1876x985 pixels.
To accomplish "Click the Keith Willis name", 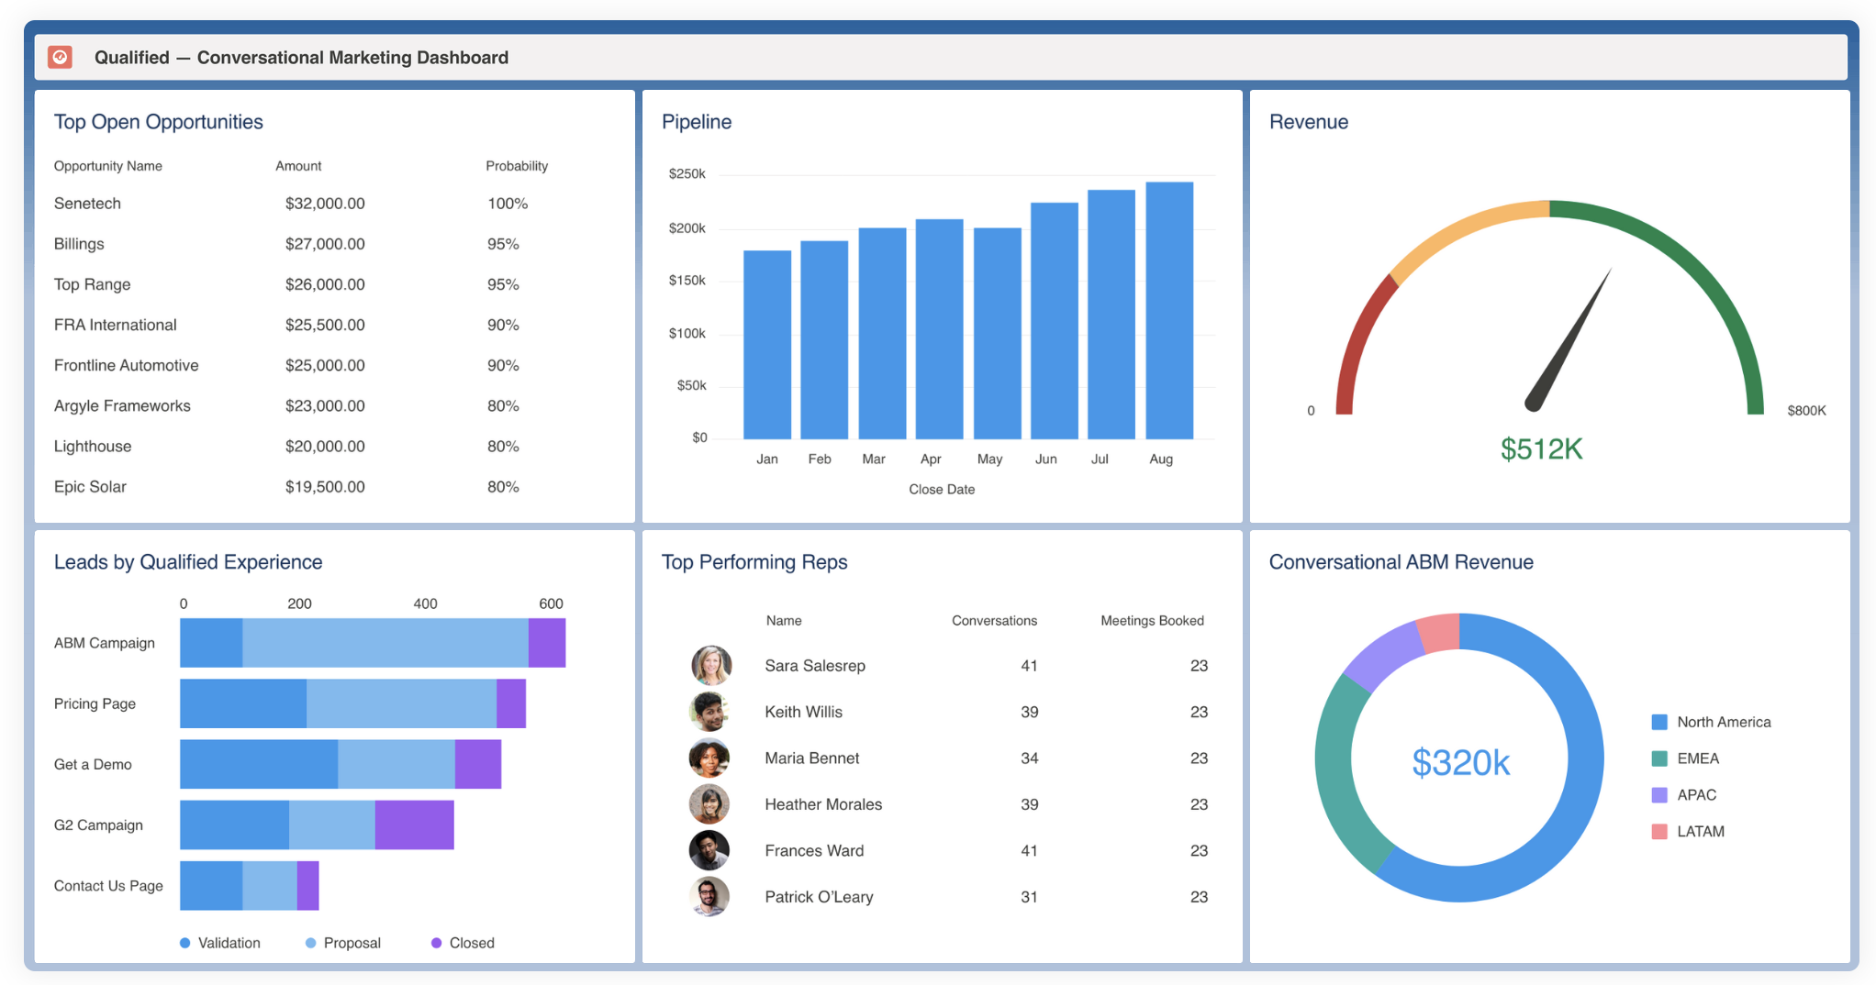I will pyautogui.click(x=803, y=712).
